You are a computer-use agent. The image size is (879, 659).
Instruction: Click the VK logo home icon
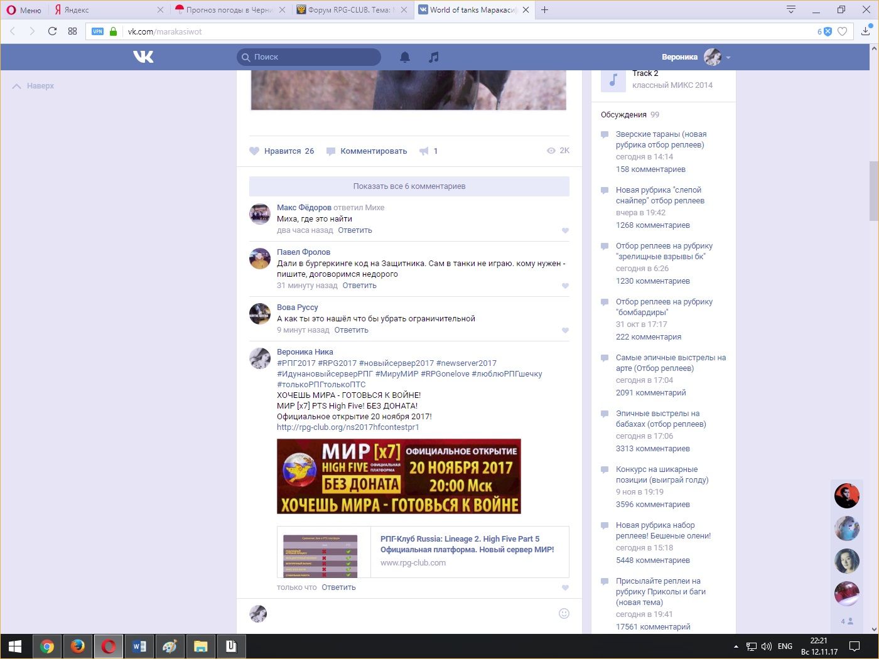coord(143,57)
